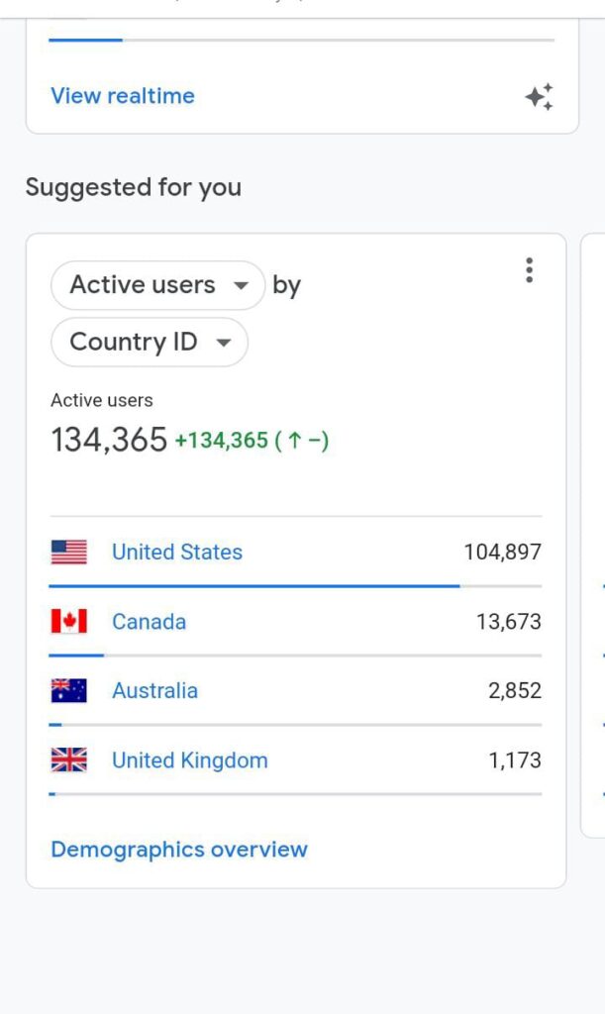605x1014 pixels.
Task: Click the Canada users progress bar
Action: (x=76, y=656)
